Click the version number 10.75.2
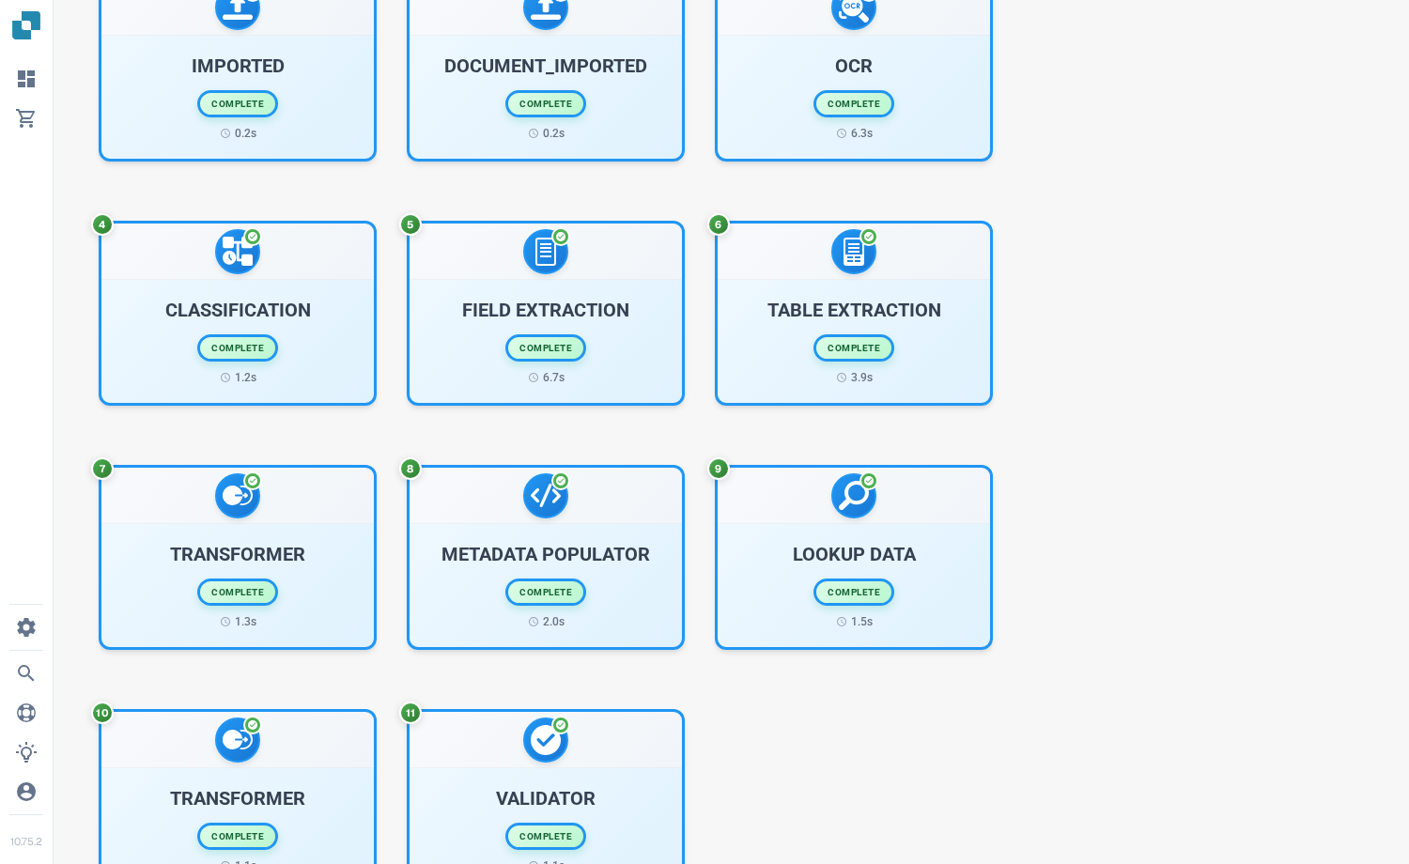 click(x=26, y=841)
